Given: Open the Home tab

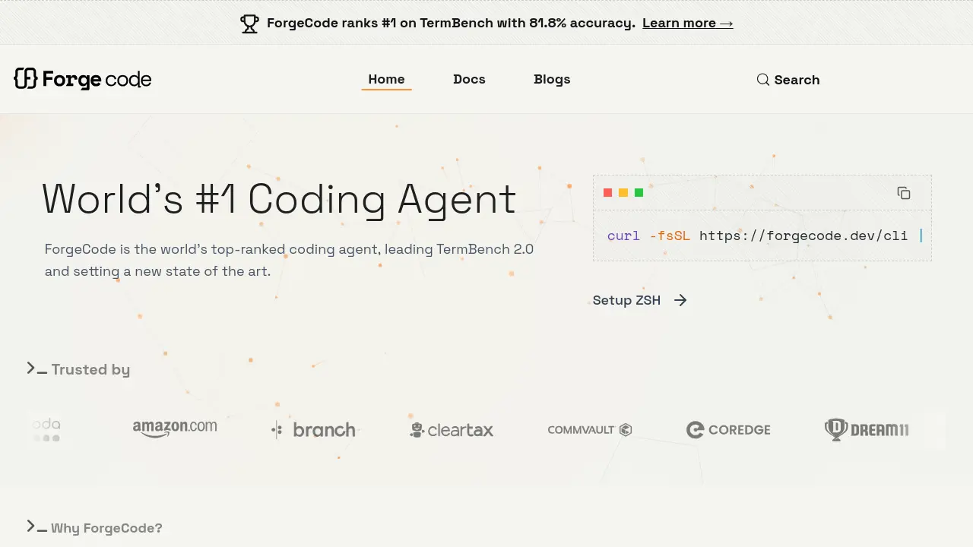Looking at the screenshot, I should pos(386,79).
